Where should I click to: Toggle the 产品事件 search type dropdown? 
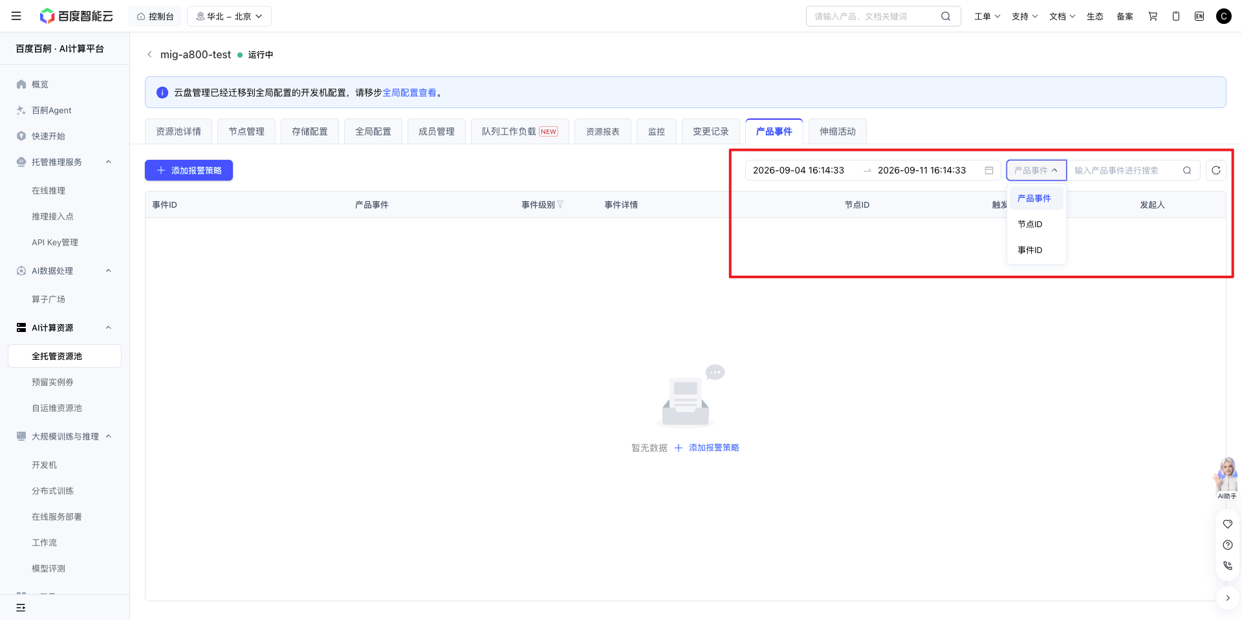click(x=1036, y=170)
